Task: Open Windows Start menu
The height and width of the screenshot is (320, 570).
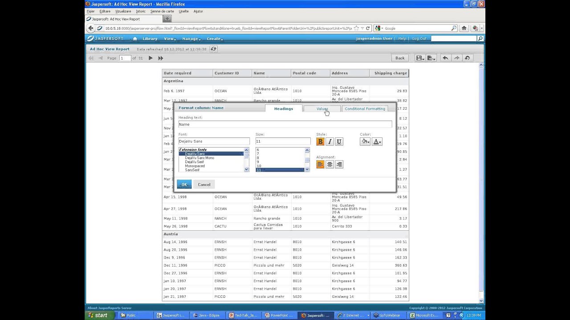Action: tap(98, 315)
